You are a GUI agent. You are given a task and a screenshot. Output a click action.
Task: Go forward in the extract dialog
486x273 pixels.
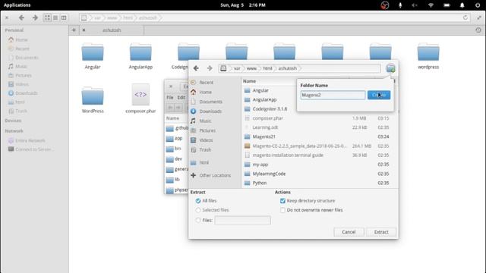click(x=210, y=68)
